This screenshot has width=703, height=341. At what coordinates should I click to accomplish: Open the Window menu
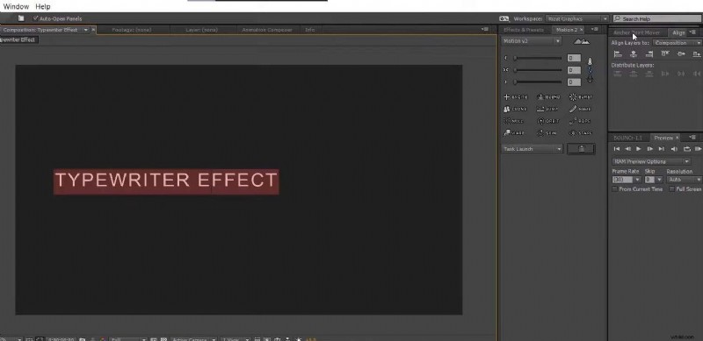pyautogui.click(x=16, y=7)
